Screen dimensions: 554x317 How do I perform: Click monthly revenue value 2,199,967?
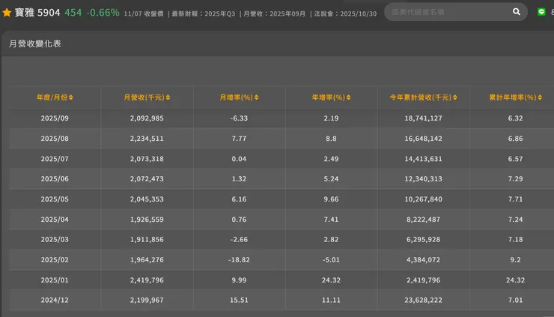tap(147, 300)
